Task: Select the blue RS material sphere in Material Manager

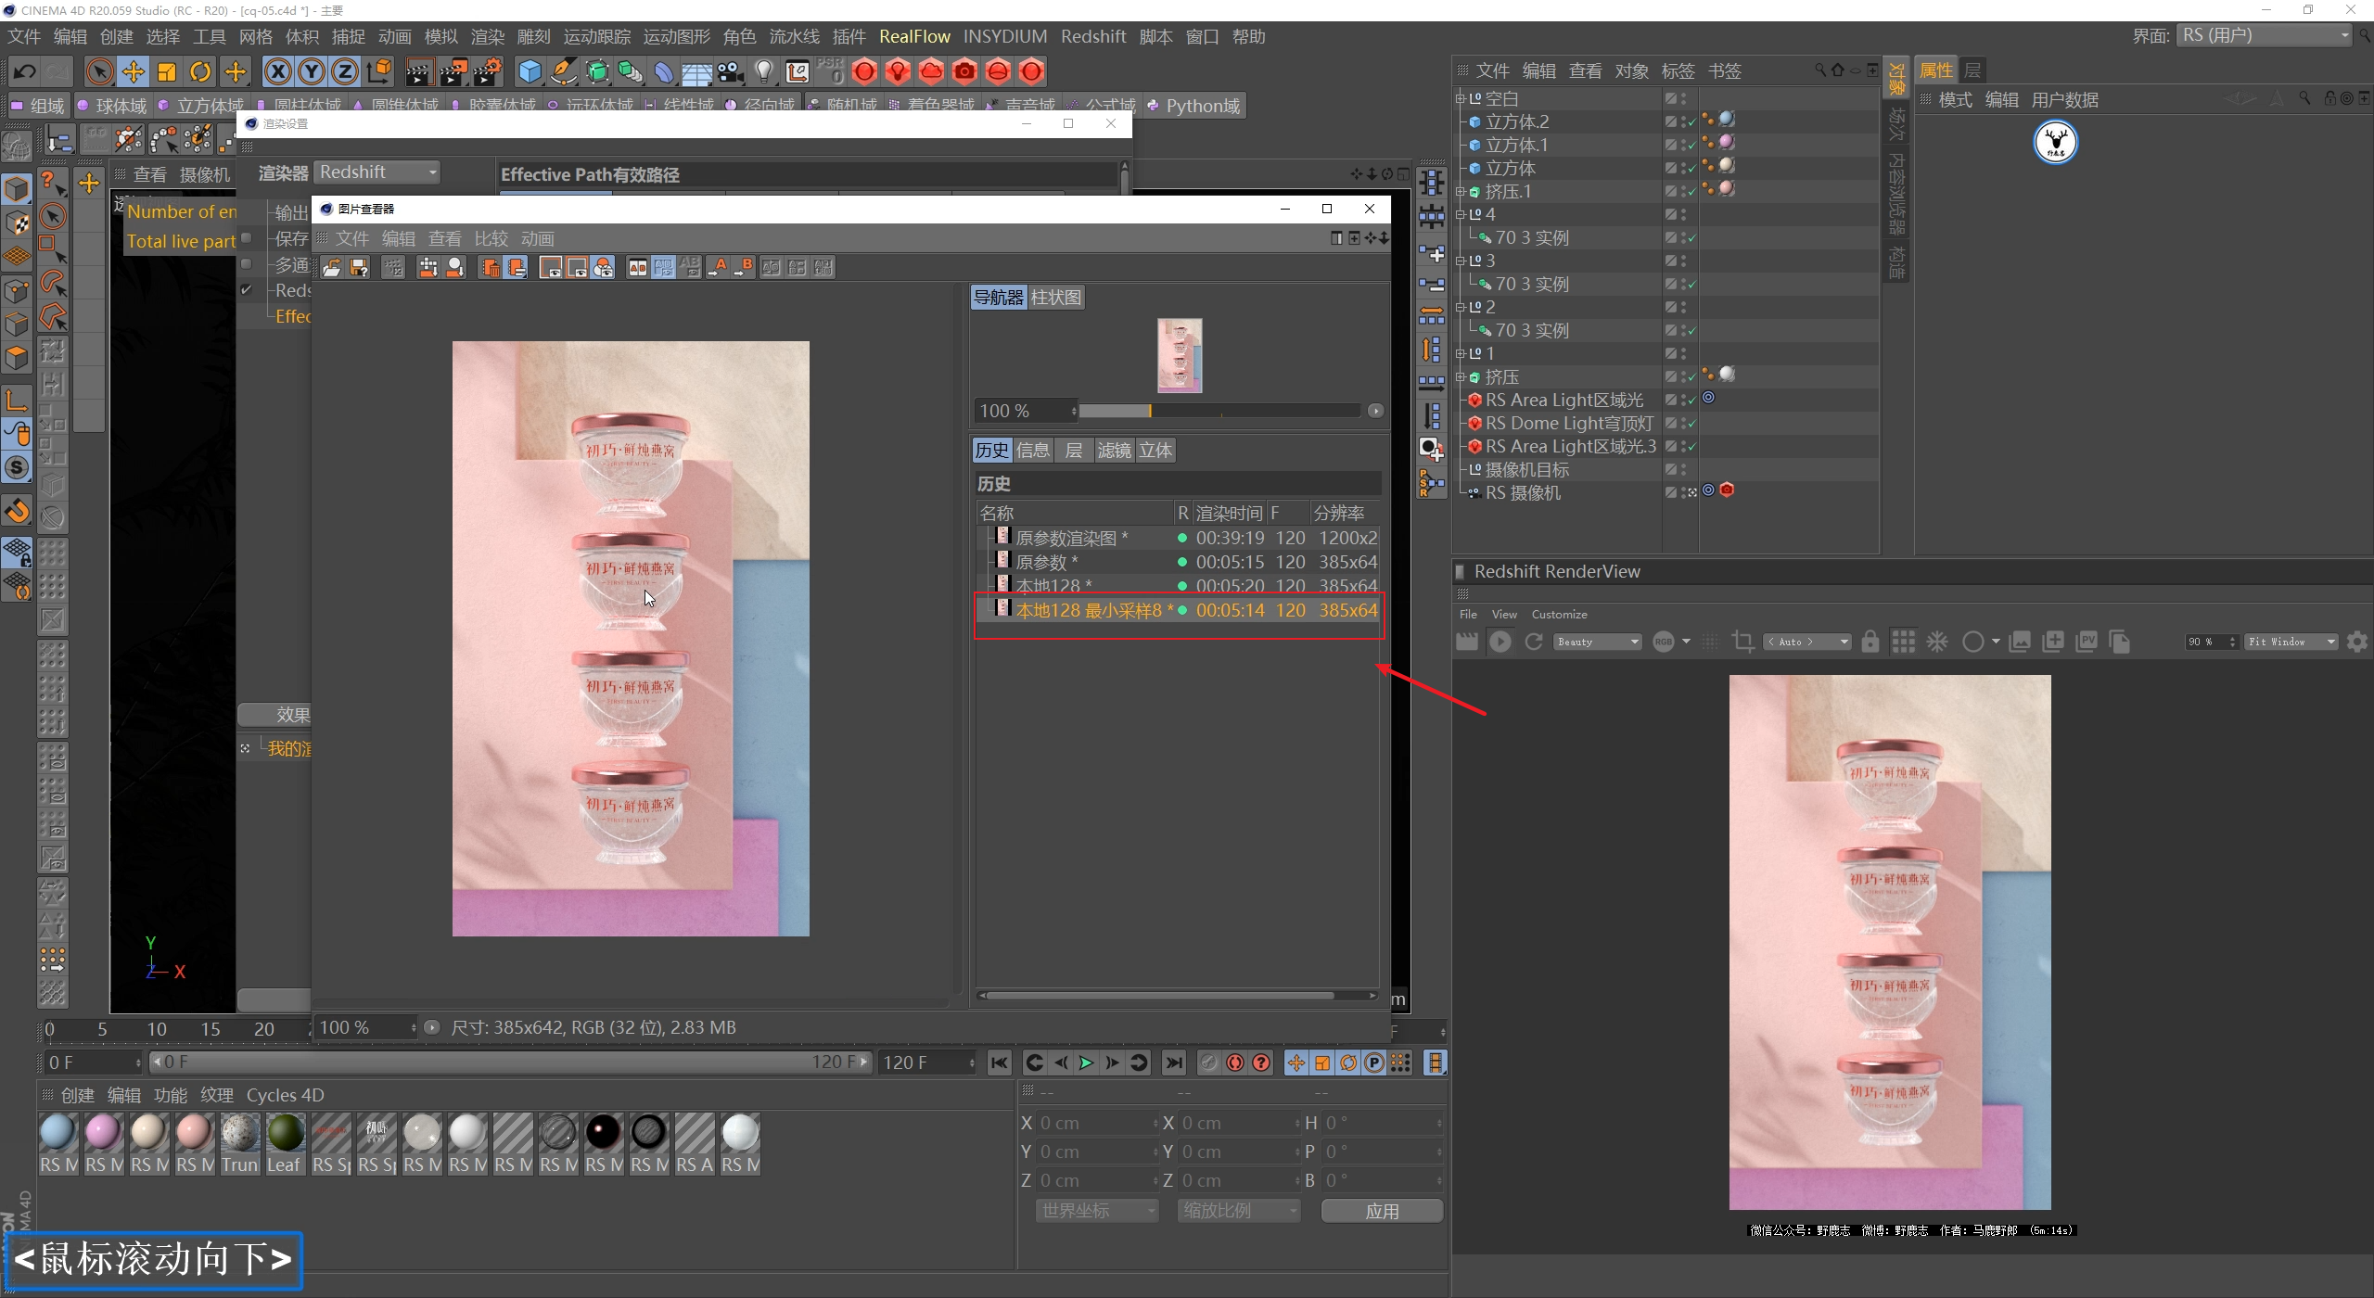Action: 57,1132
